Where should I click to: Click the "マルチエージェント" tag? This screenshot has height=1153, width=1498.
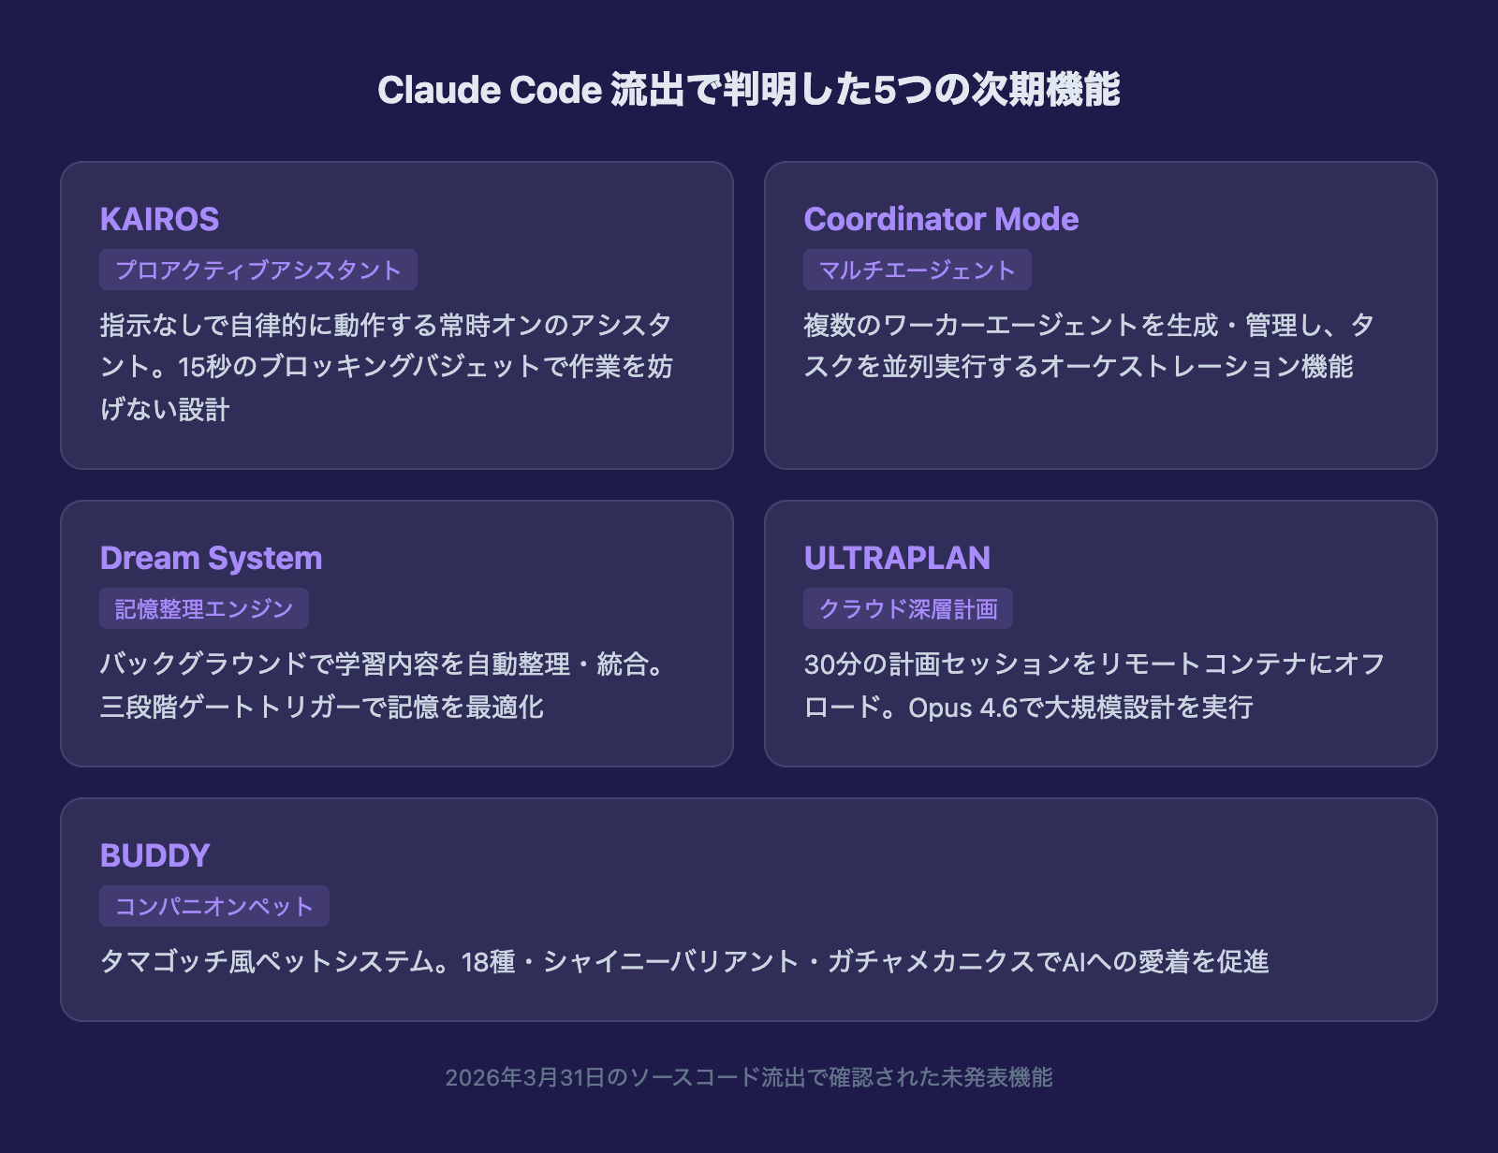point(918,270)
